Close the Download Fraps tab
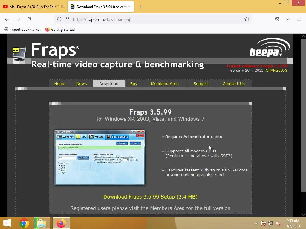 129,7
